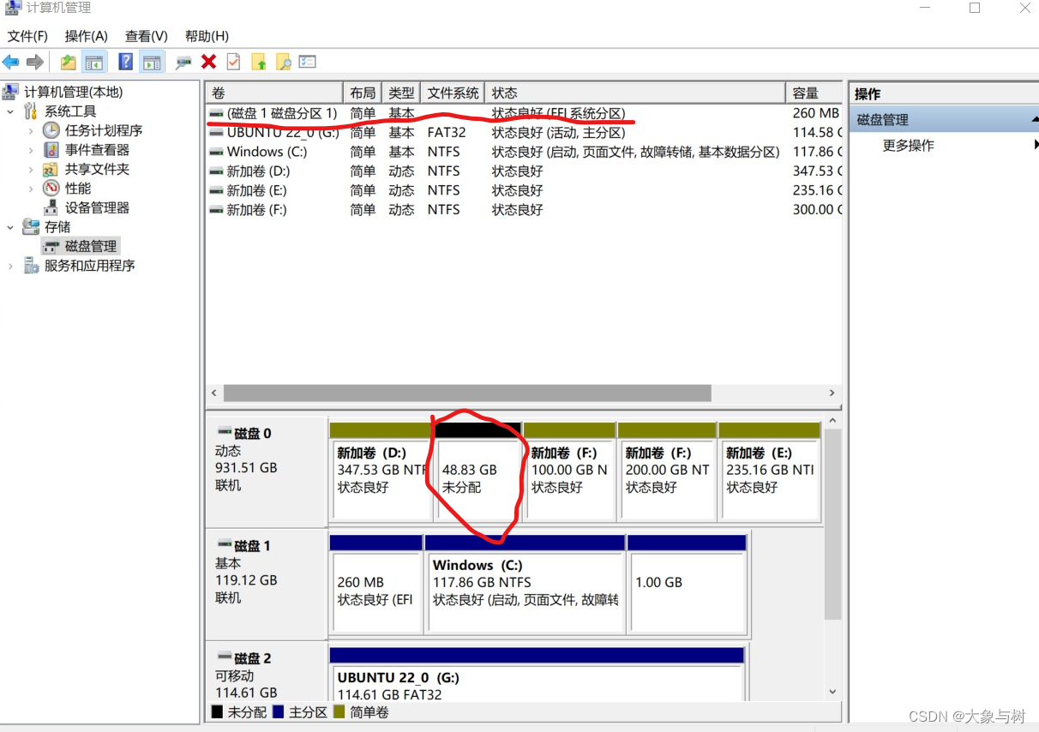Click the horizontal scrollbar right arrow

point(832,393)
